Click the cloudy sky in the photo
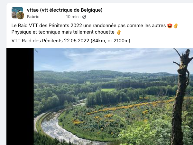 [x=106, y=59]
